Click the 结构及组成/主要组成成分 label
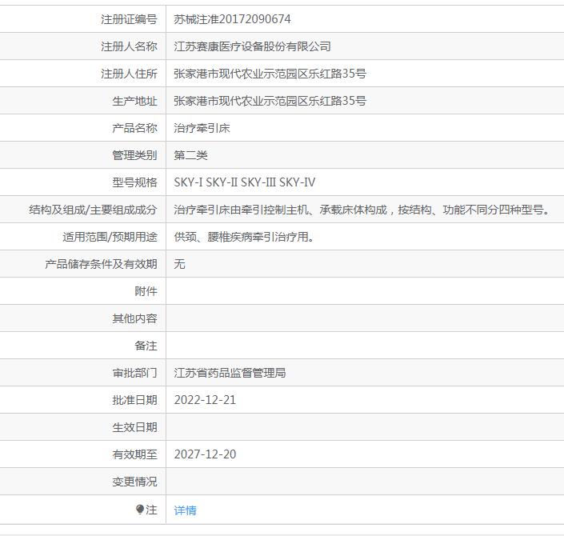The width and height of the screenshot is (564, 536). [93, 210]
